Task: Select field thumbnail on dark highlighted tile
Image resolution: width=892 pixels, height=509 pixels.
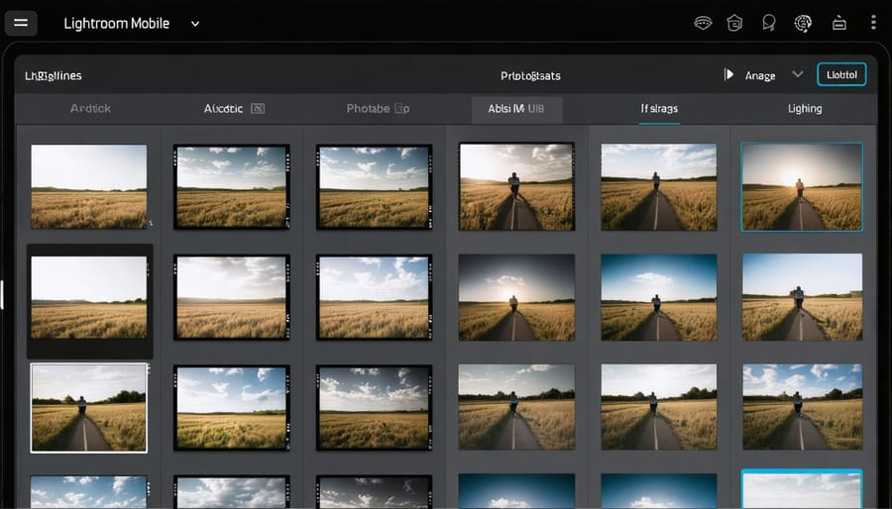Action: [89, 297]
